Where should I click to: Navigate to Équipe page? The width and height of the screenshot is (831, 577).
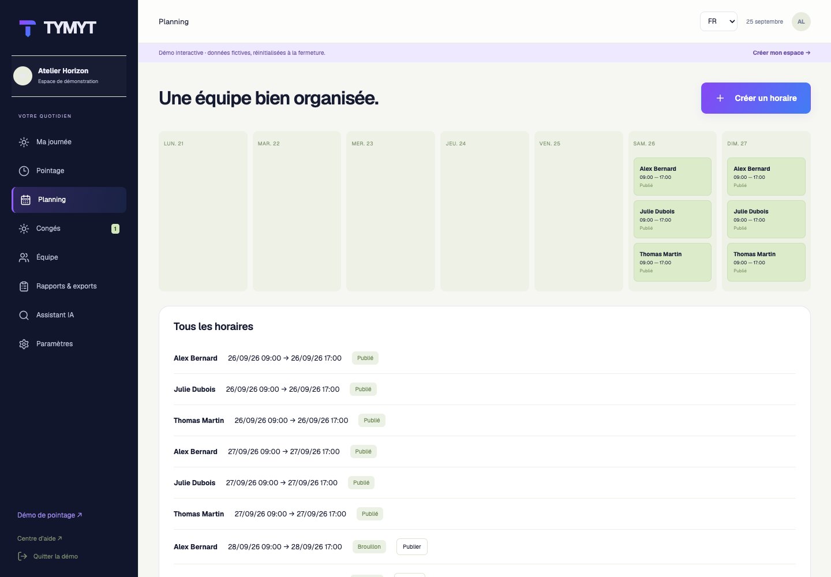click(x=69, y=257)
